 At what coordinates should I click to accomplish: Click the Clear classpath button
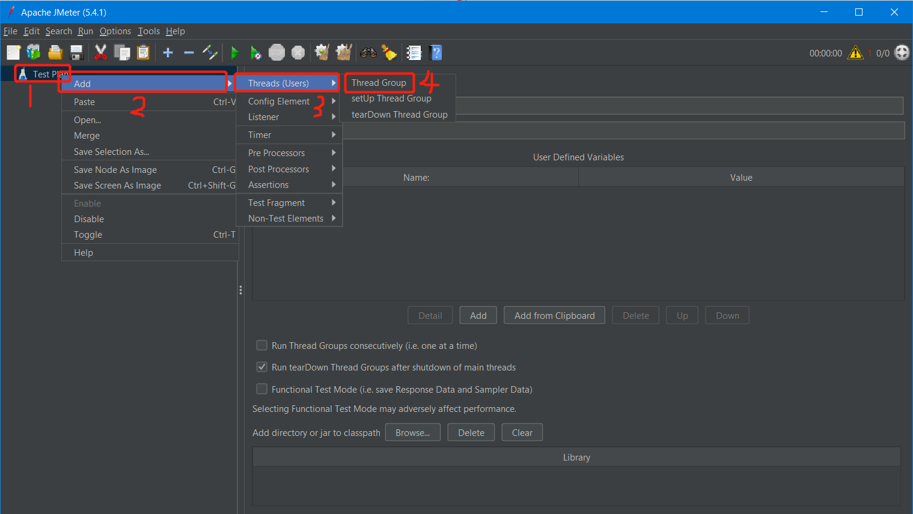522,432
